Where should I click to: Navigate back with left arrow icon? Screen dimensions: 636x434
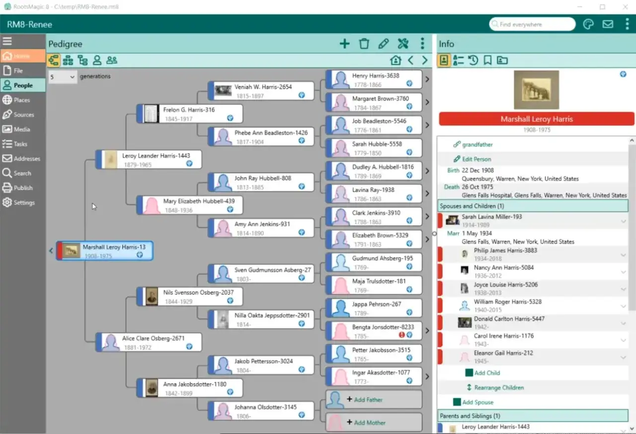410,60
